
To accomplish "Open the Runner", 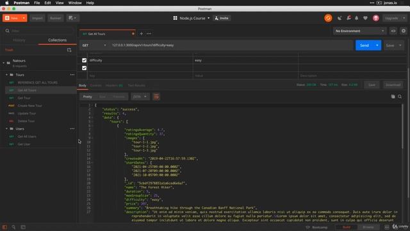I will click(56, 18).
